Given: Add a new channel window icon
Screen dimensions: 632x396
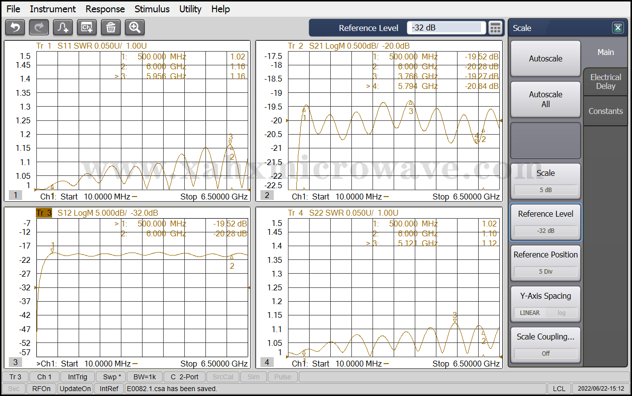Looking at the screenshot, I should point(87,28).
